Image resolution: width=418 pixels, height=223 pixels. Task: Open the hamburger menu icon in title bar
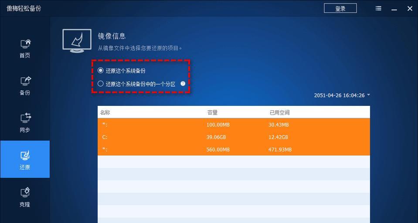click(378, 9)
